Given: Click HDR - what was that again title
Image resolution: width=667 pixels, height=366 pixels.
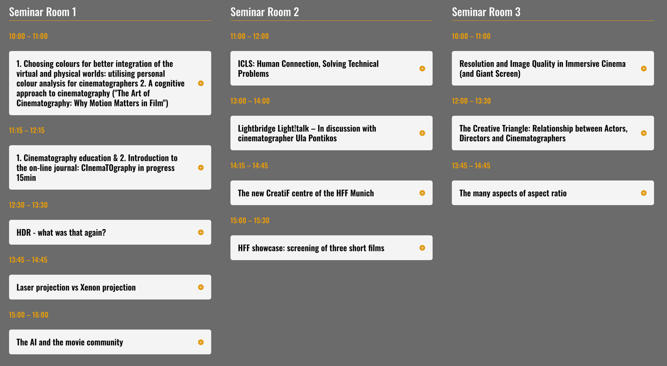Looking at the screenshot, I should (x=61, y=232).
